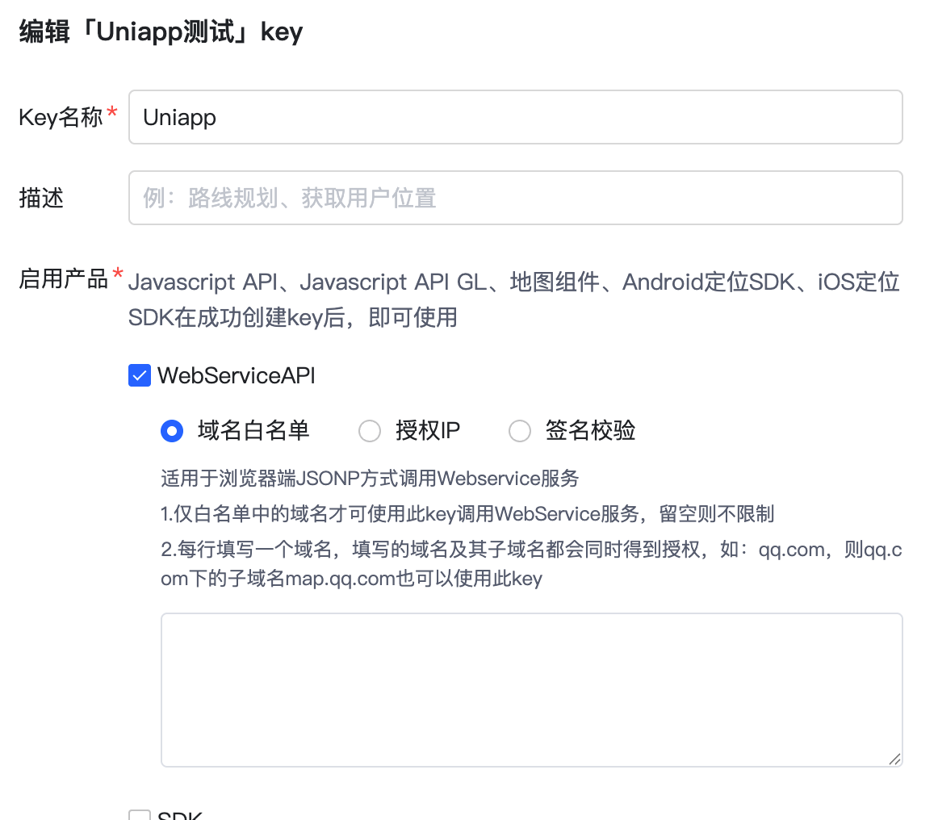
Task: Click the line starting 2.每行填写一个域名
Action: coord(531,564)
